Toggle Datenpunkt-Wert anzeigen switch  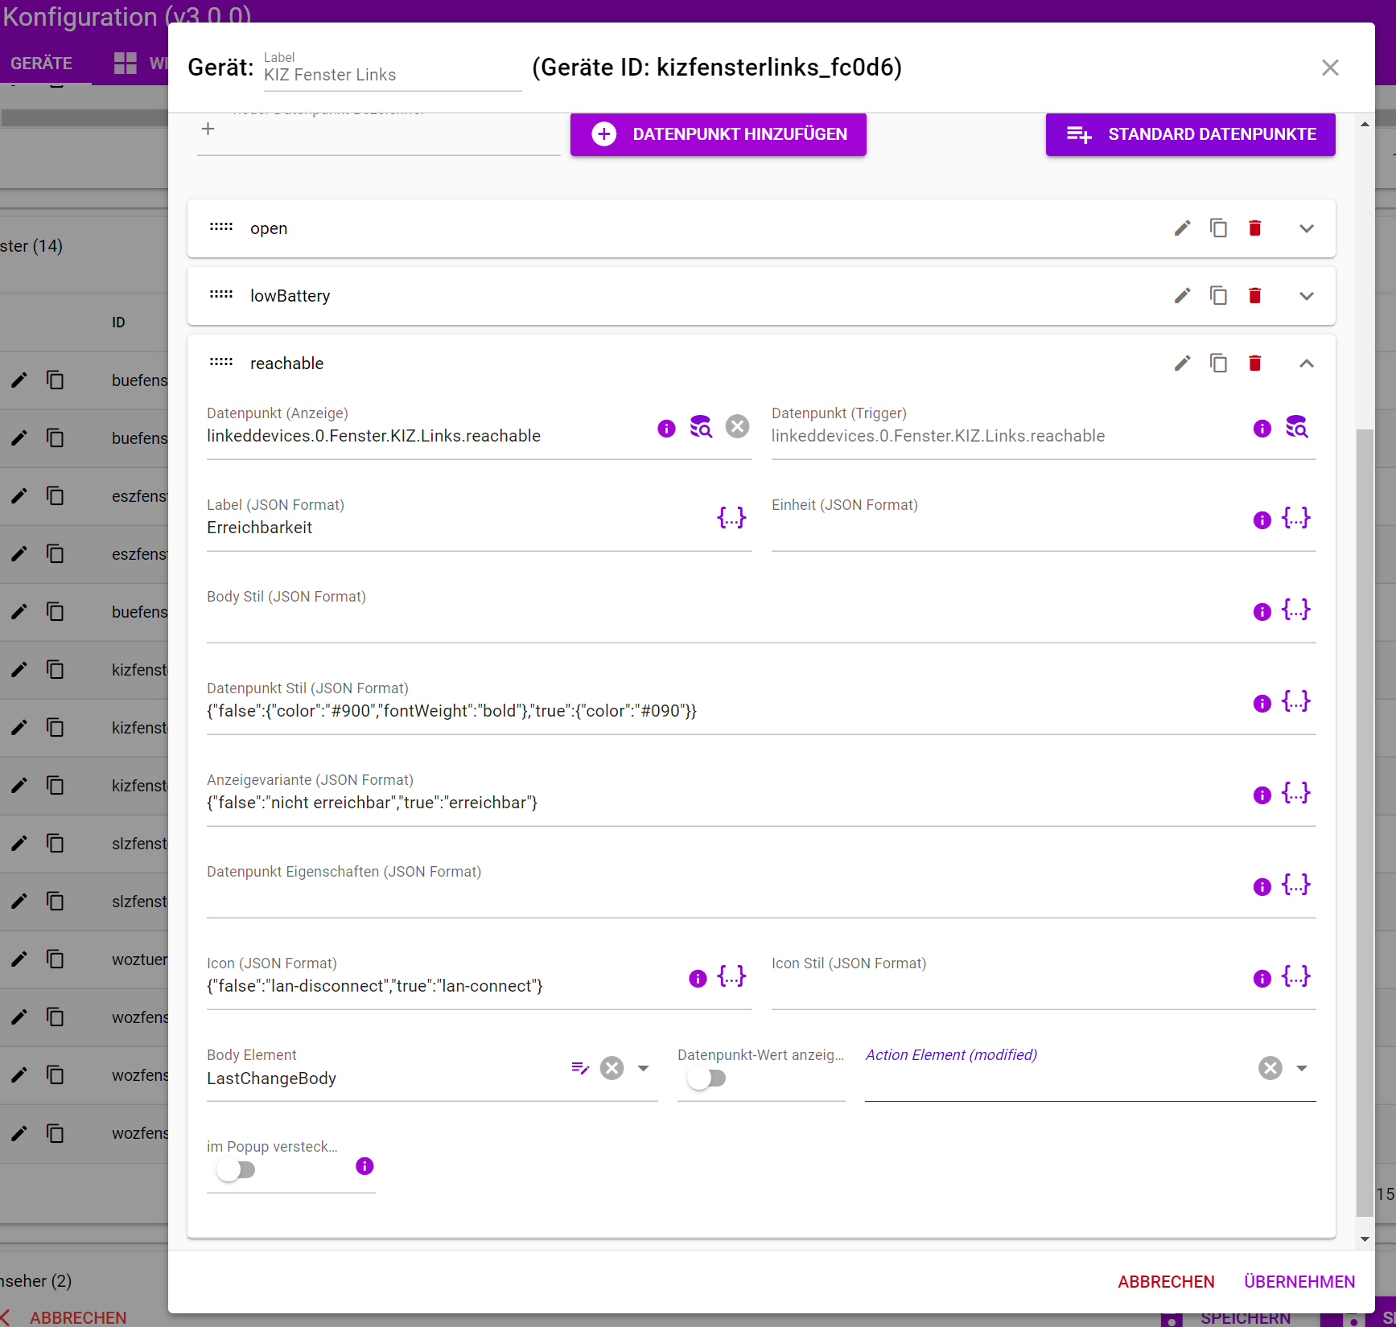[x=706, y=1078]
